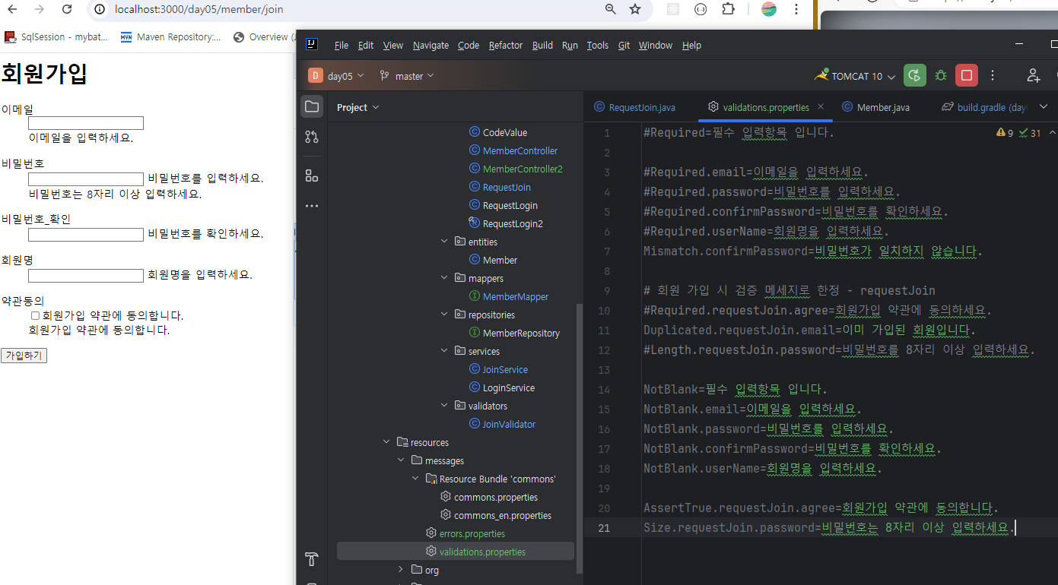Open JoinService in project tree

tap(505, 369)
